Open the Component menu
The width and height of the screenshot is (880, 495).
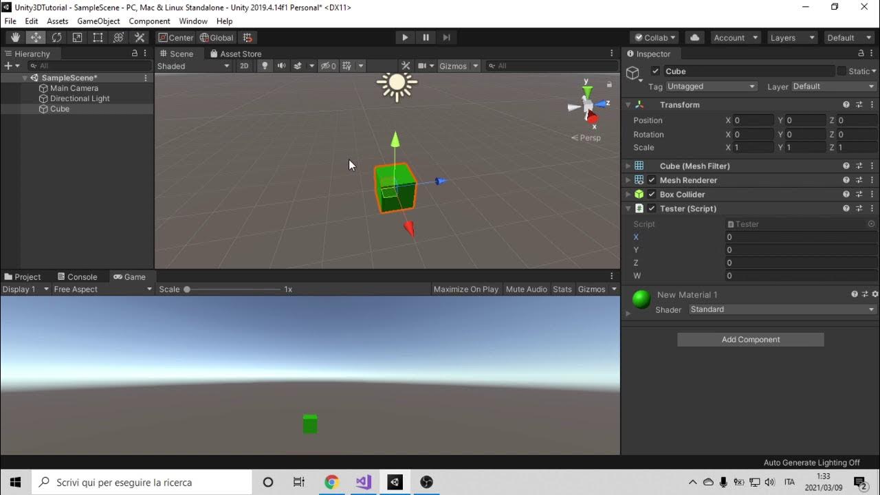coord(149,21)
